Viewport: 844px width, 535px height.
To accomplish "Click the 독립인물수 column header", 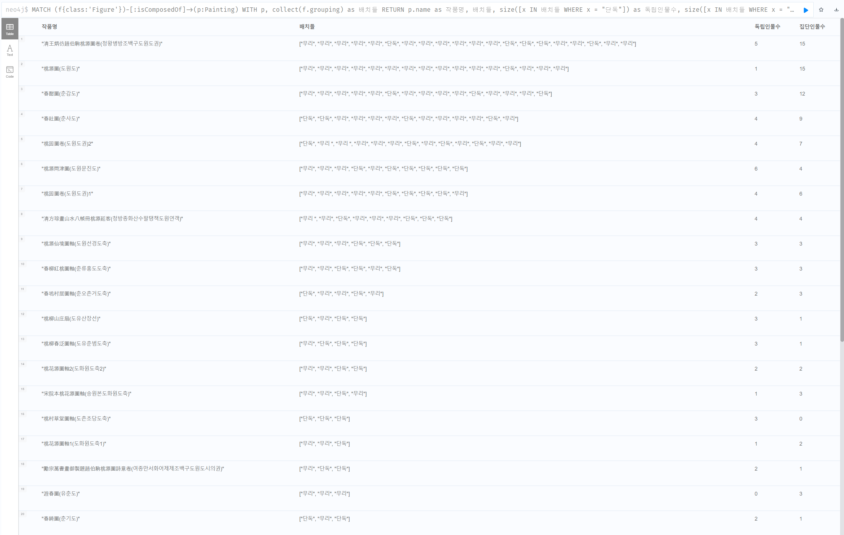I will point(767,26).
